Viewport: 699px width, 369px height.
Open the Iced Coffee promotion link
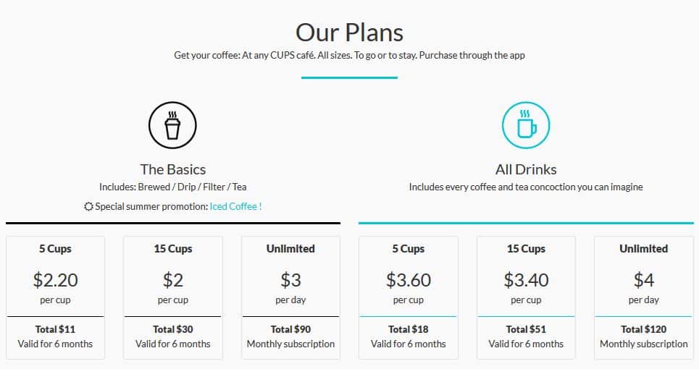pos(235,206)
